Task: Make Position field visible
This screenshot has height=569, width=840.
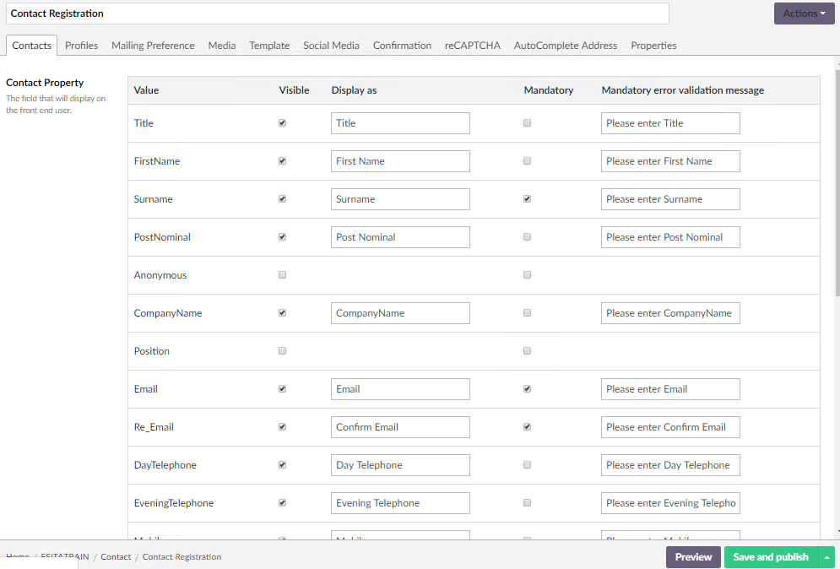Action: 282,351
